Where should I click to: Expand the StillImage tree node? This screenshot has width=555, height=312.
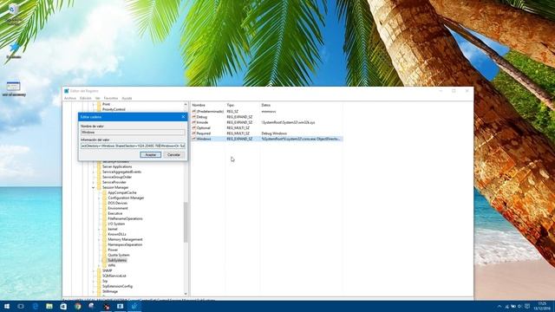tap(94, 291)
